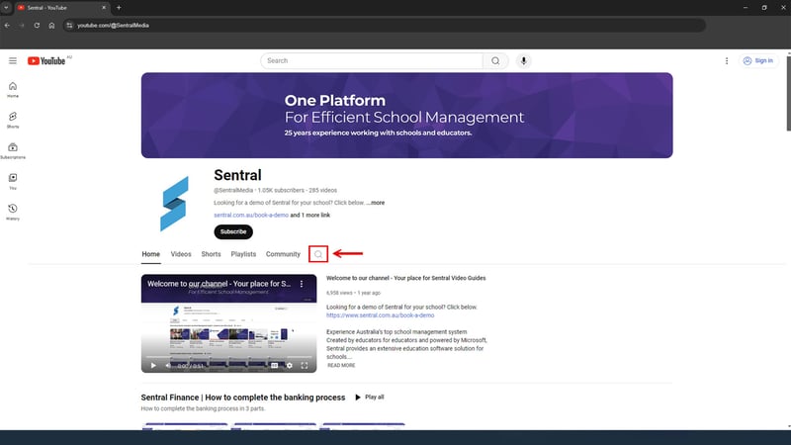
Task: Click the voice search microphone icon
Action: point(523,60)
